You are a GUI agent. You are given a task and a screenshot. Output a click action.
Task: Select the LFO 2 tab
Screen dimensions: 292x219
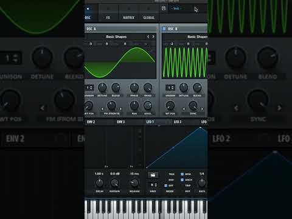coord(178,122)
